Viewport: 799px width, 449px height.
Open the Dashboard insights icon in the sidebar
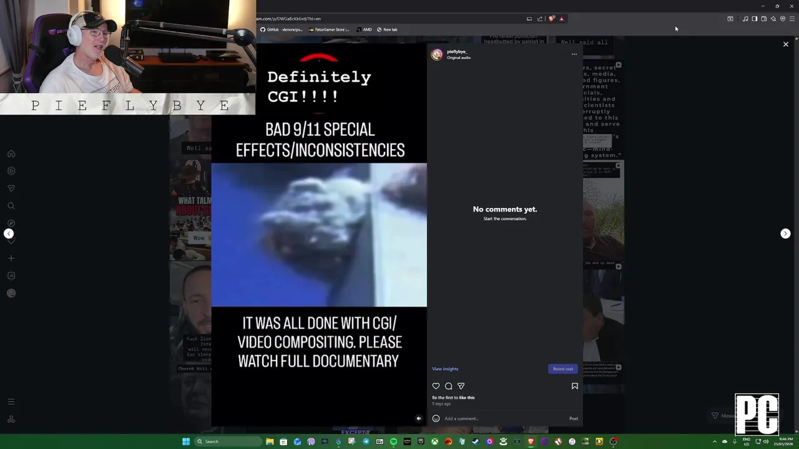(11, 276)
